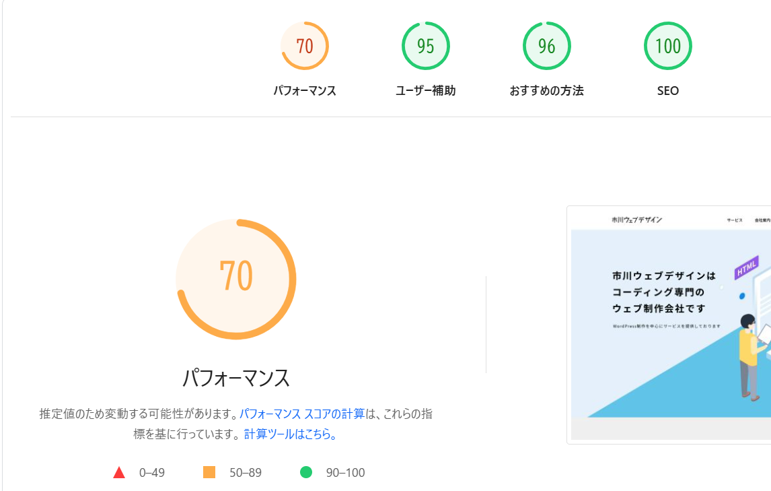Click the SEO gauge showing 100

click(x=667, y=46)
